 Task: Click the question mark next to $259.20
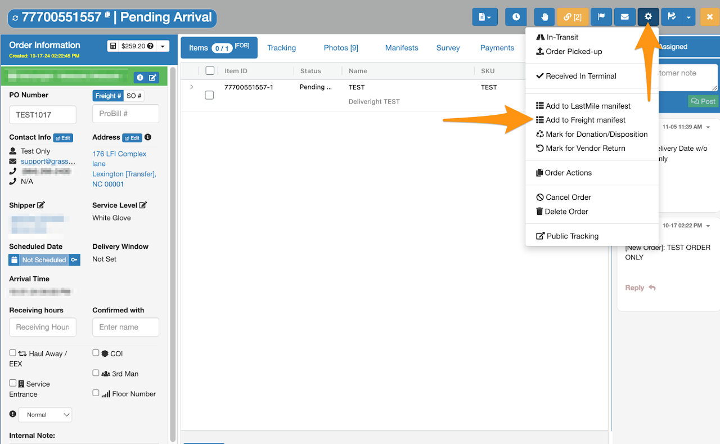click(x=150, y=46)
